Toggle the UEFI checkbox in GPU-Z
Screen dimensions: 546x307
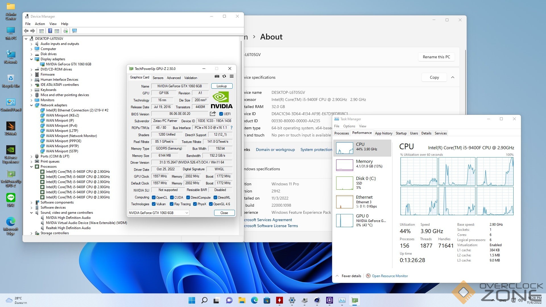tap(221, 114)
